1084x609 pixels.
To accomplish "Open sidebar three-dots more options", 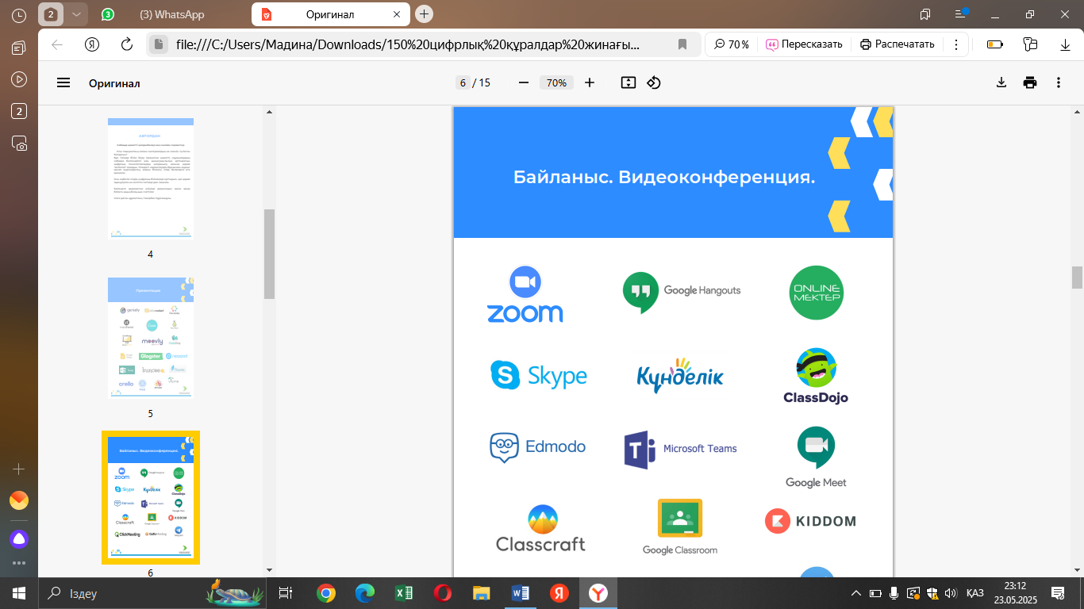I will (x=19, y=563).
